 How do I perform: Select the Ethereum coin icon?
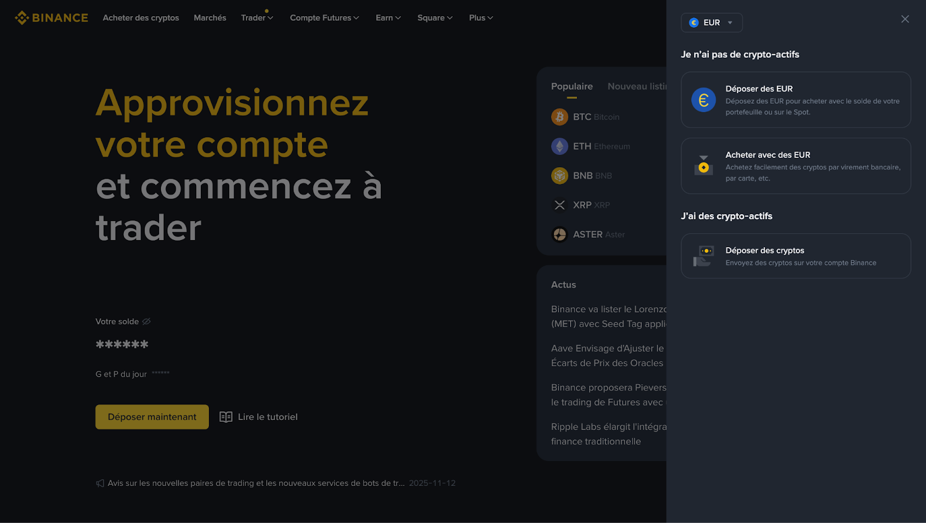pyautogui.click(x=560, y=146)
